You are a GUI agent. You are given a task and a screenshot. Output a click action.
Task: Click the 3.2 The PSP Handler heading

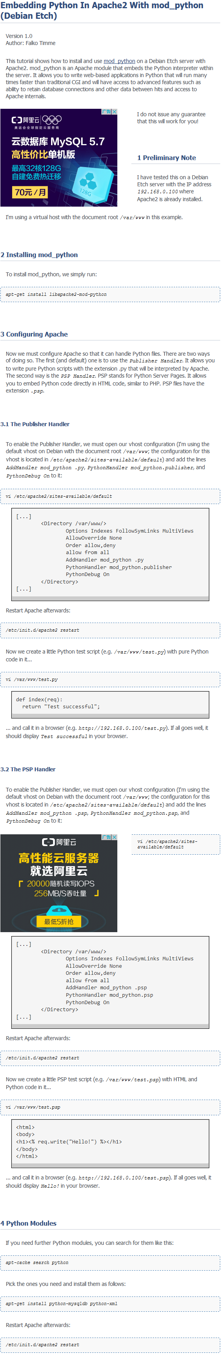[x=28, y=769]
